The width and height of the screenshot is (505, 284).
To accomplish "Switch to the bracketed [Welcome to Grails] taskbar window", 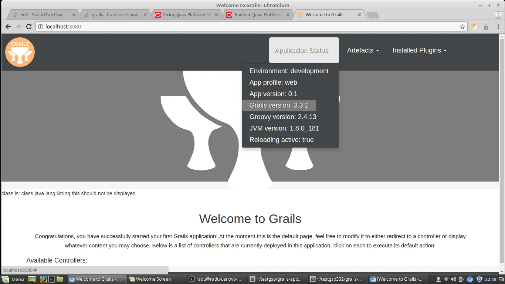I will click(x=399, y=279).
